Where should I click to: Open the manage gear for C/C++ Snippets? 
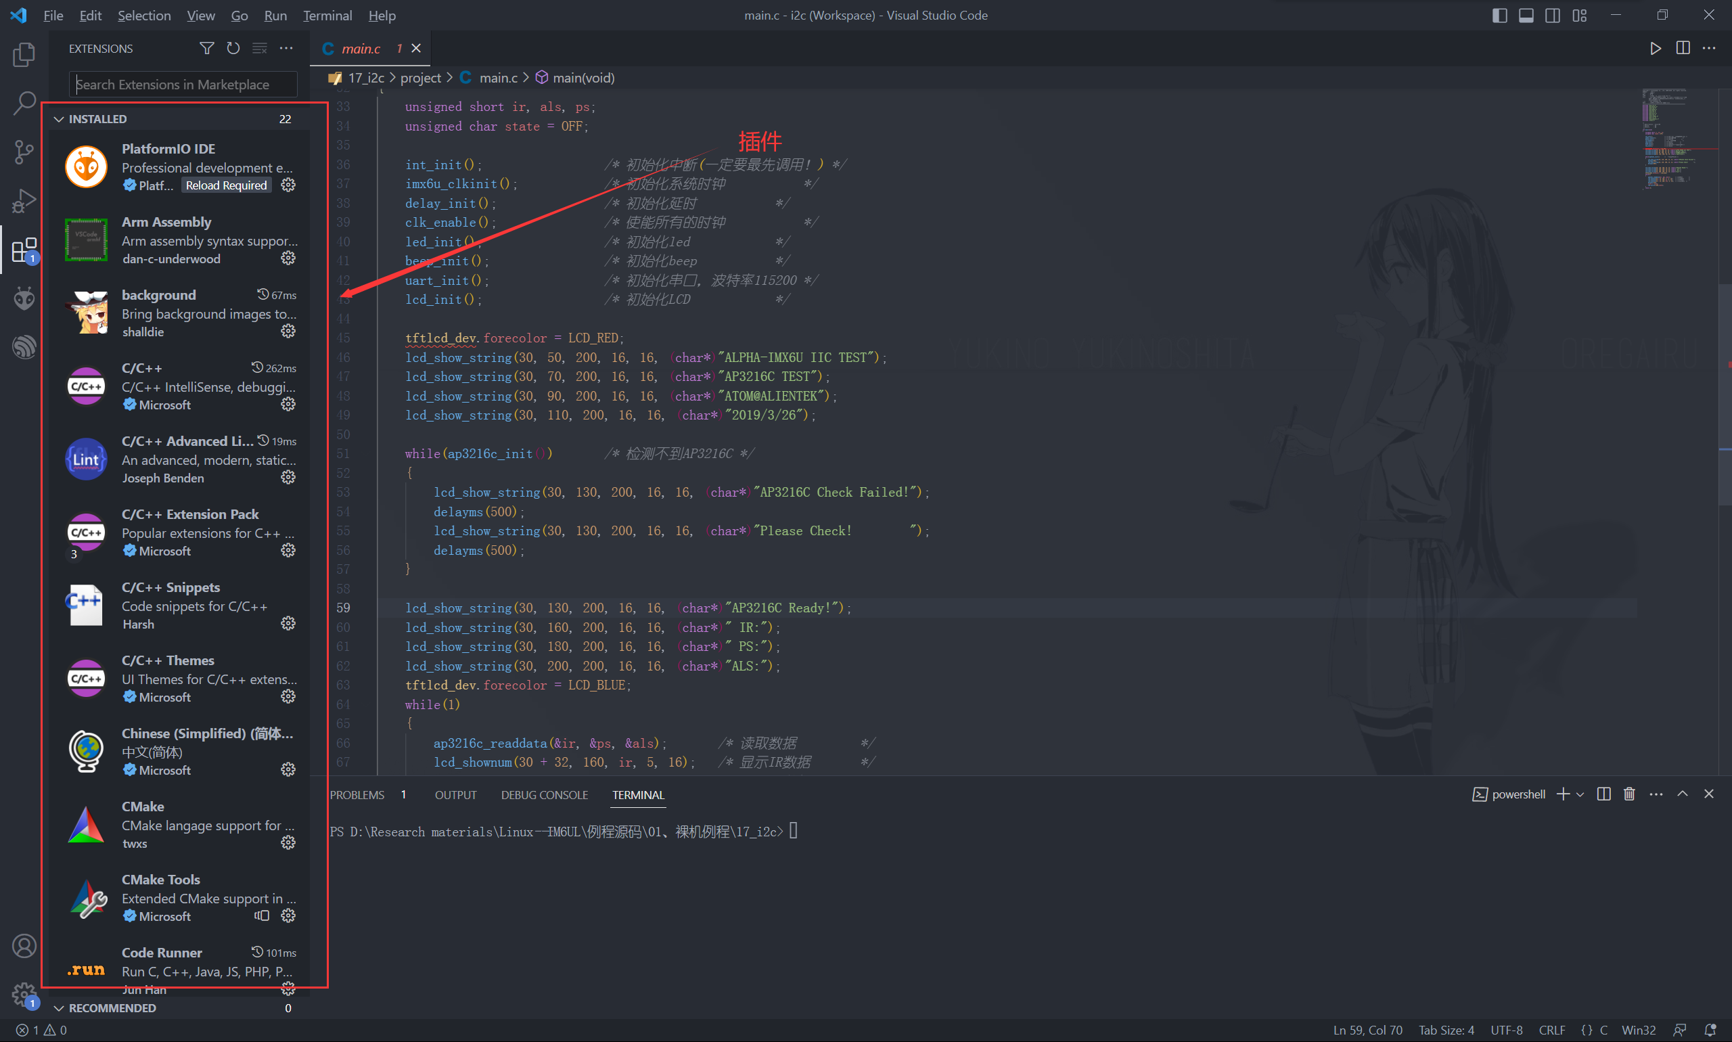(288, 624)
